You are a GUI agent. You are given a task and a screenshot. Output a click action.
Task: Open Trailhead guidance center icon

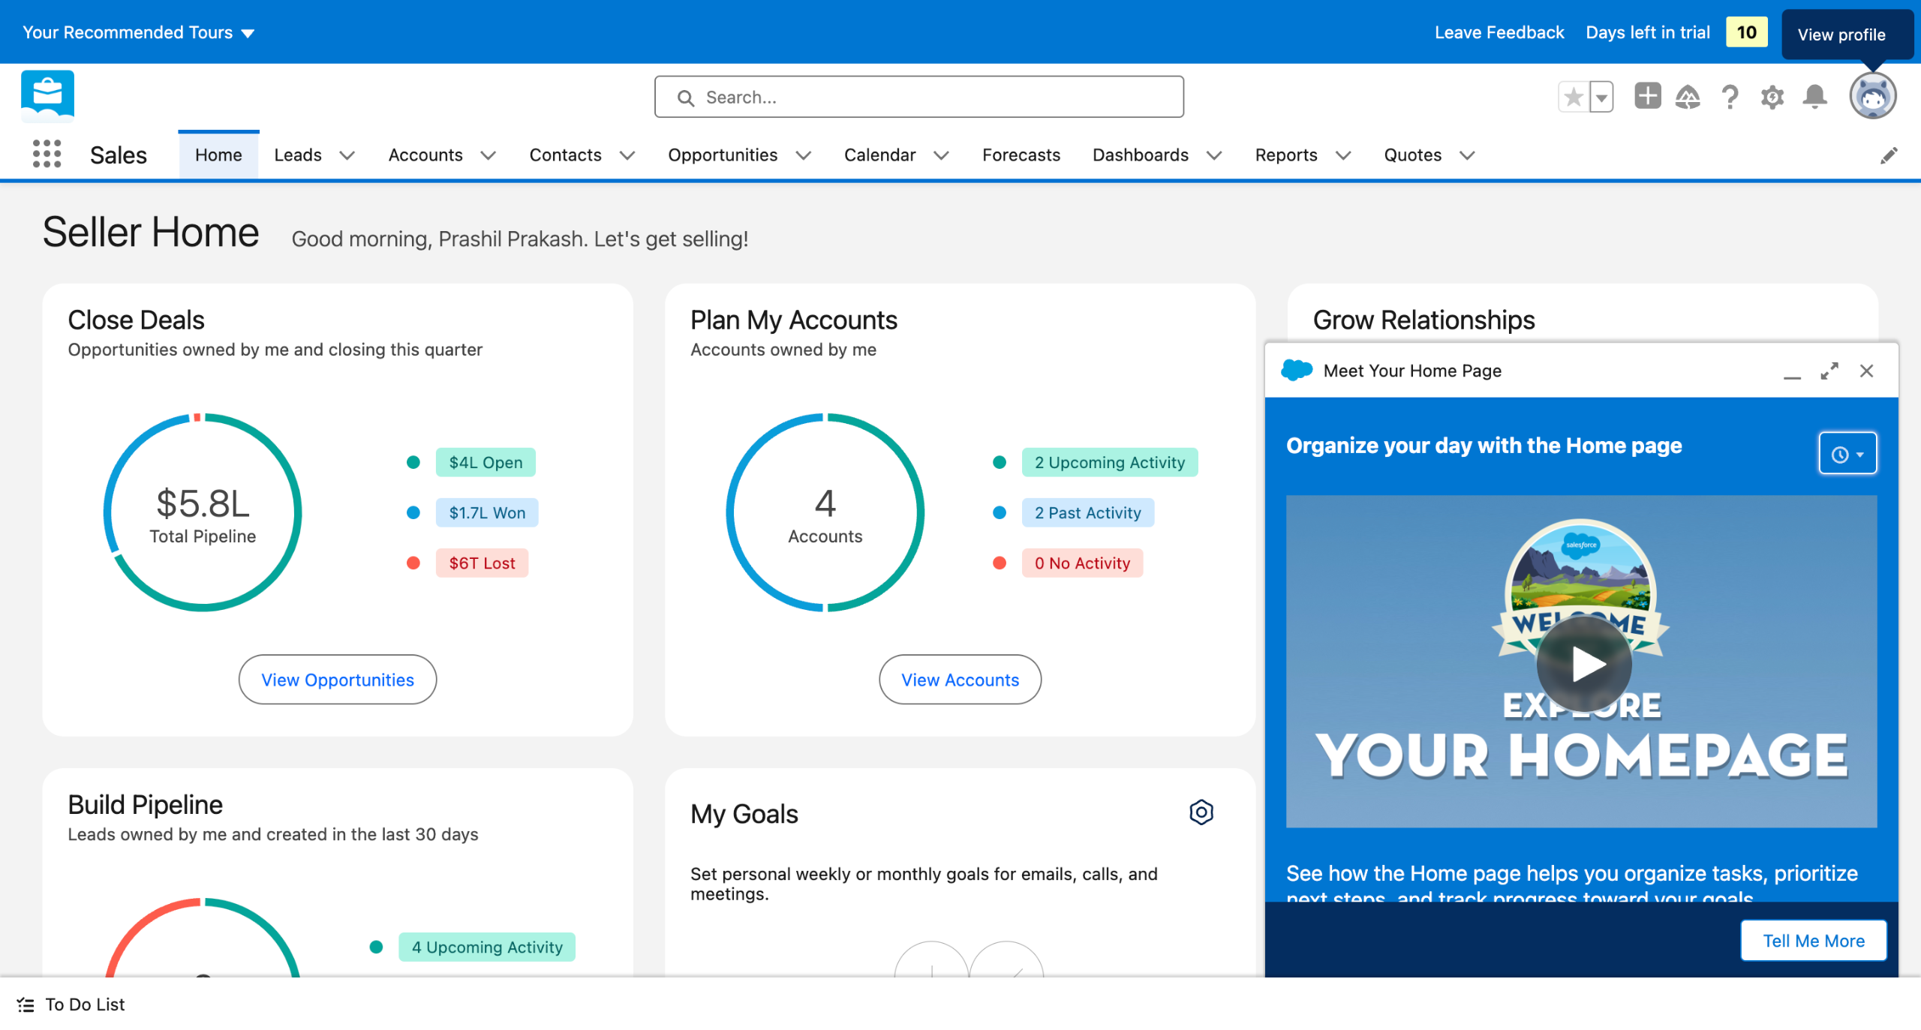tap(1688, 97)
